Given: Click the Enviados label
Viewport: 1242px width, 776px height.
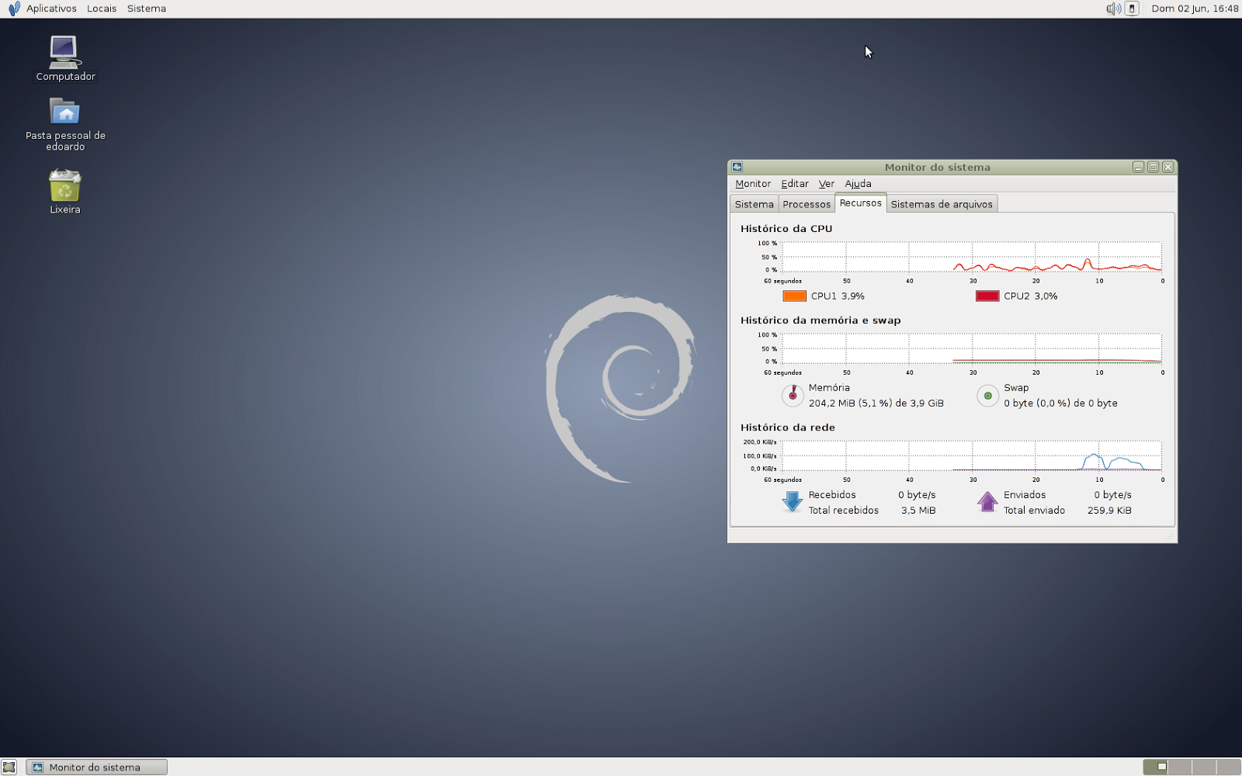Looking at the screenshot, I should pos(1025,495).
